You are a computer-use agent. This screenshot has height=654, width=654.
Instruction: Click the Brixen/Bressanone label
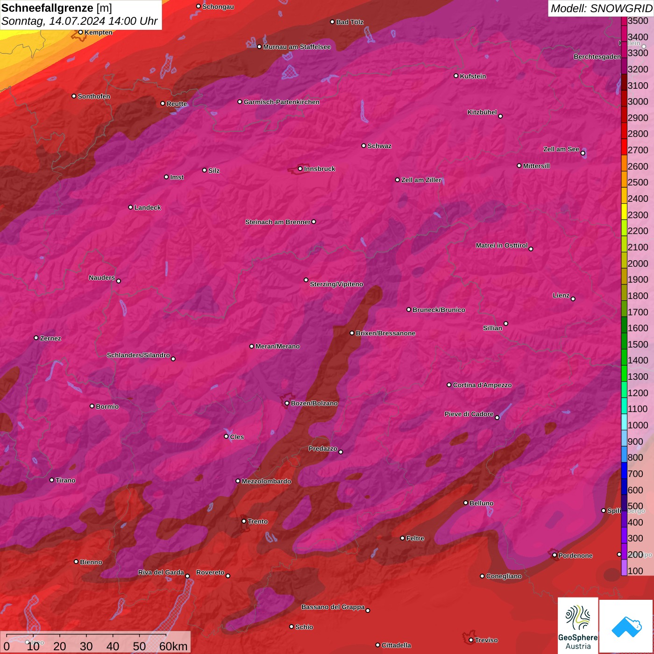tap(385, 333)
